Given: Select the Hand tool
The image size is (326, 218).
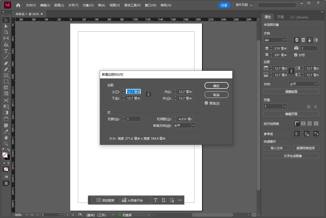Looking at the screenshot, I should (x=6, y=137).
